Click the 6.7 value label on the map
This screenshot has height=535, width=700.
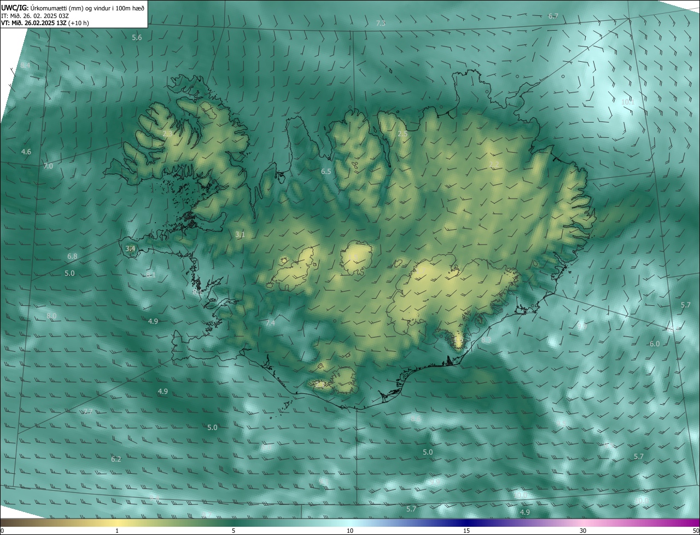553,16
